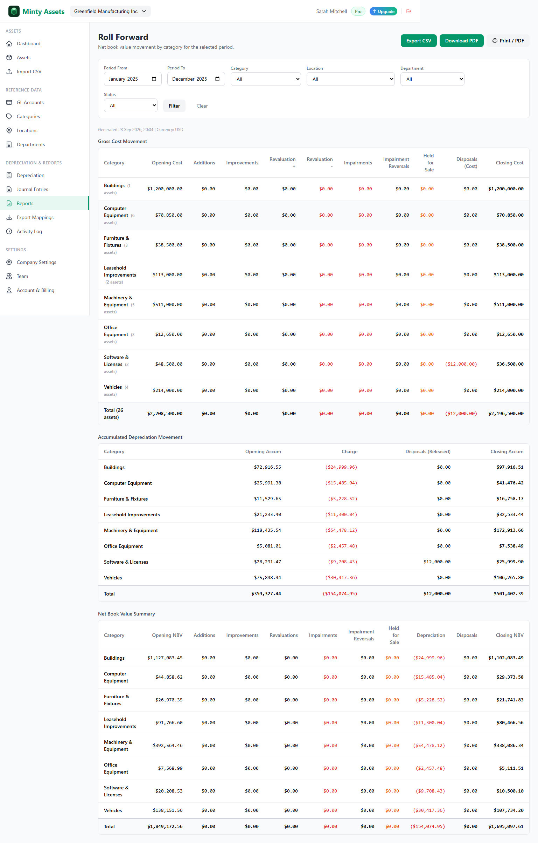This screenshot has width=538, height=843.
Task: Click the Company Settings gear icon
Action: [x=9, y=262]
